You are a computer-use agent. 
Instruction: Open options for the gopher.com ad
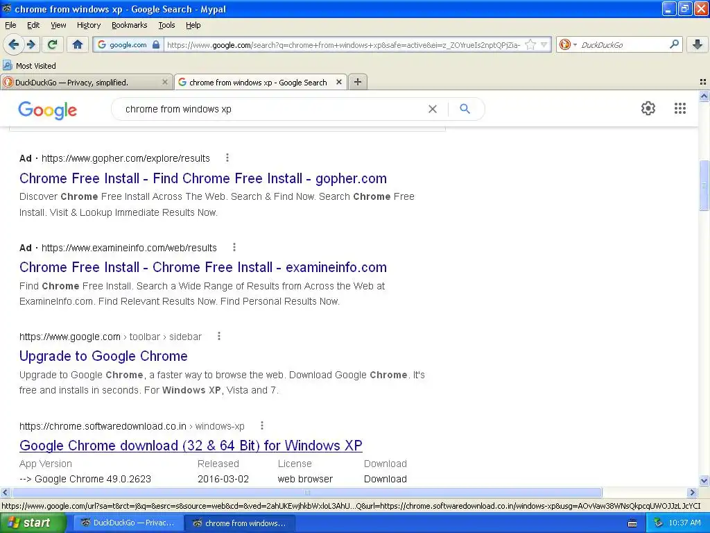227,158
